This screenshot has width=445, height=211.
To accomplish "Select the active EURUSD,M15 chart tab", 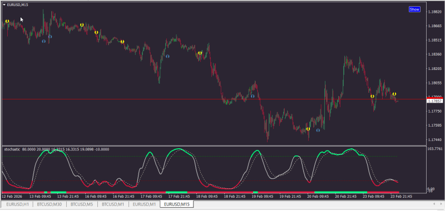I will (177, 204).
